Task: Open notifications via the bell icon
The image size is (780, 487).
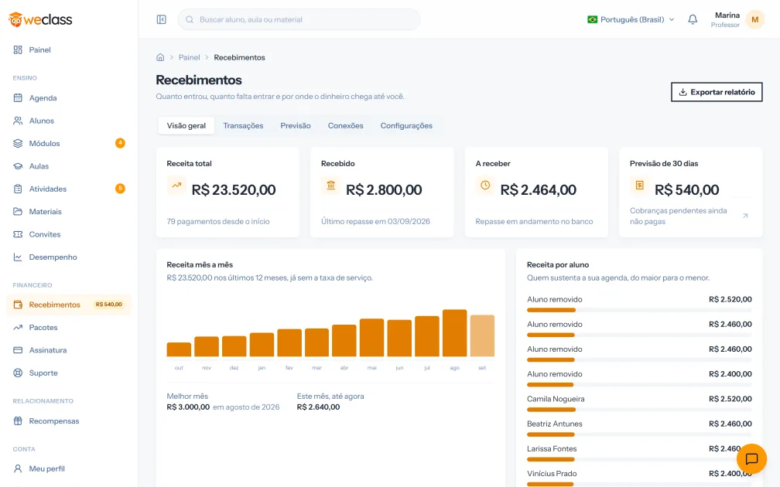Action: point(693,19)
